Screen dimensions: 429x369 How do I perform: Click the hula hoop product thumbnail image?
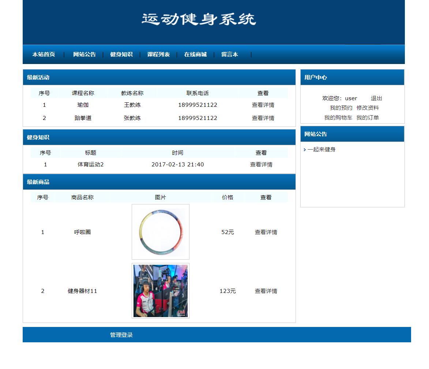coord(160,232)
